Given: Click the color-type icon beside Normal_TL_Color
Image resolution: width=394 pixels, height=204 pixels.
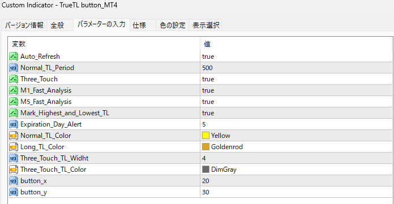Looking at the screenshot, I should [14, 136].
